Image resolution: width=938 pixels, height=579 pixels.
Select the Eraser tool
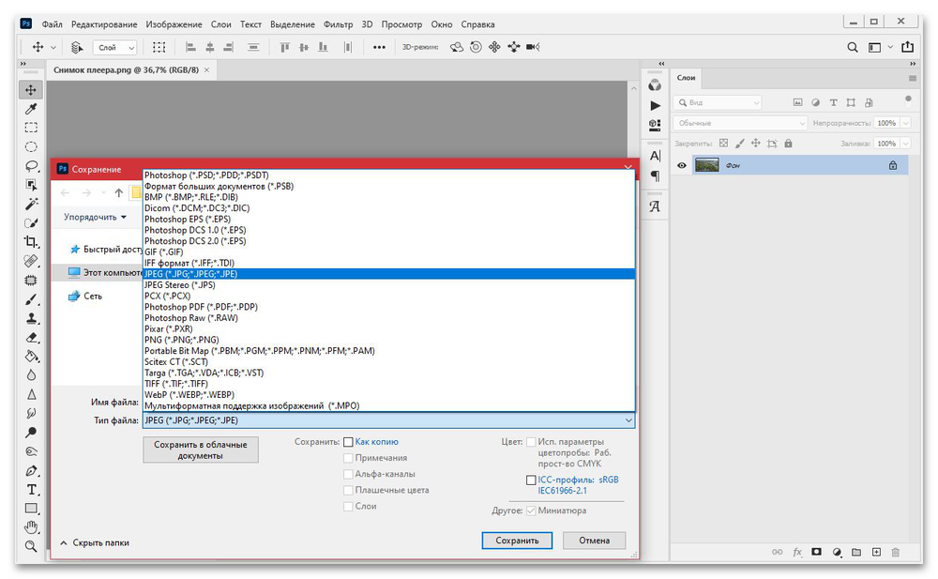click(31, 338)
